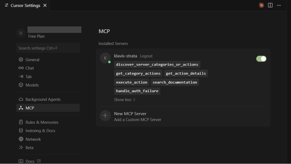Close the Cursor Settings tab
Screen dimensions: 291x164
(x=45, y=5)
